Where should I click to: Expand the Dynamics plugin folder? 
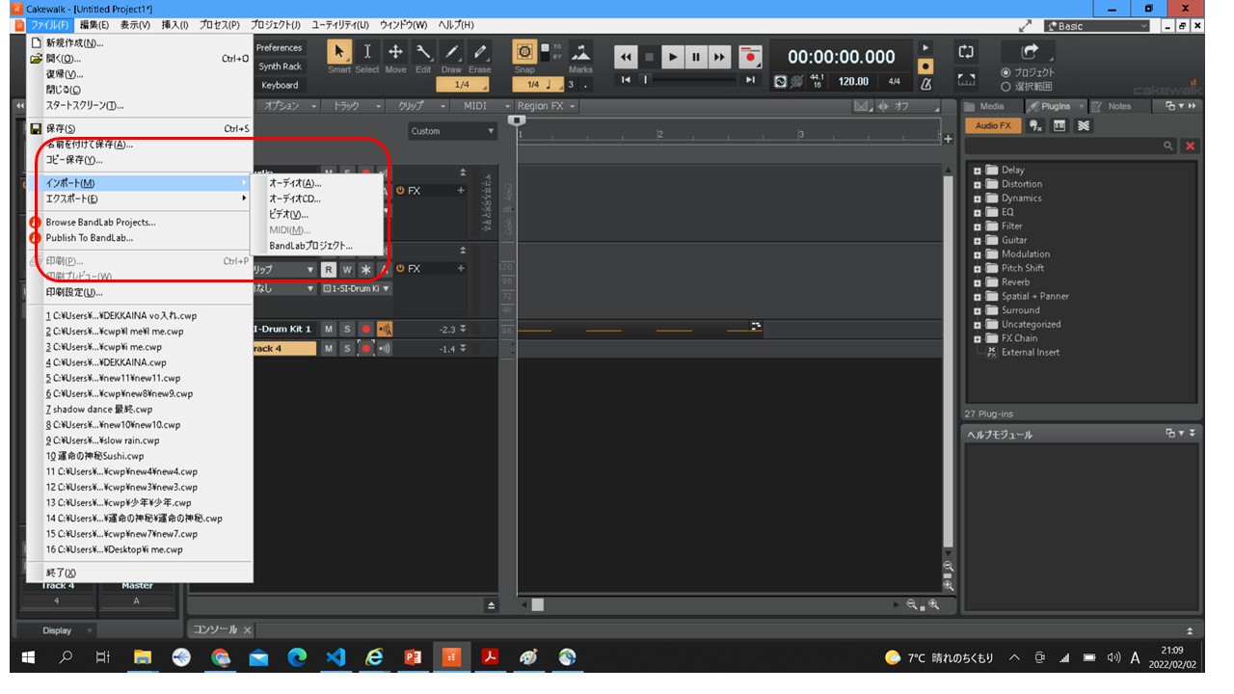[x=978, y=199]
